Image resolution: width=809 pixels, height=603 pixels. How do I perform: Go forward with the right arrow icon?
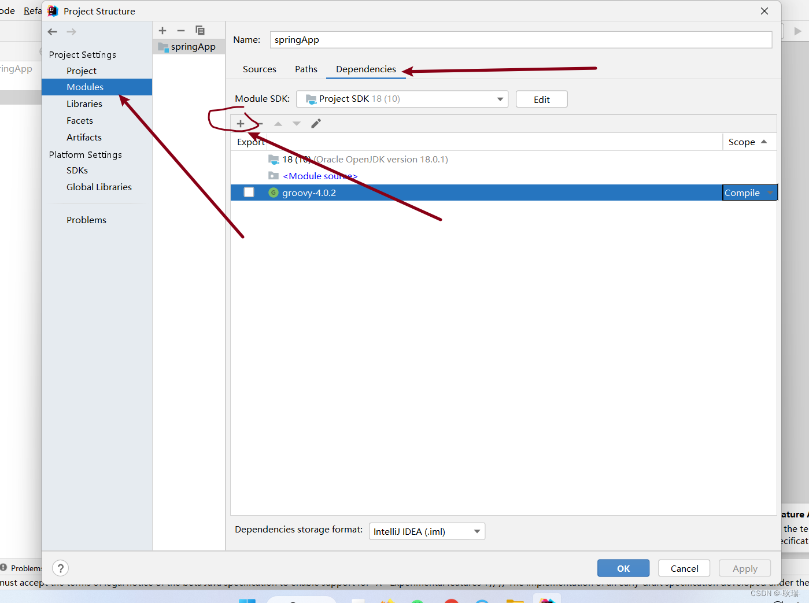tap(71, 32)
